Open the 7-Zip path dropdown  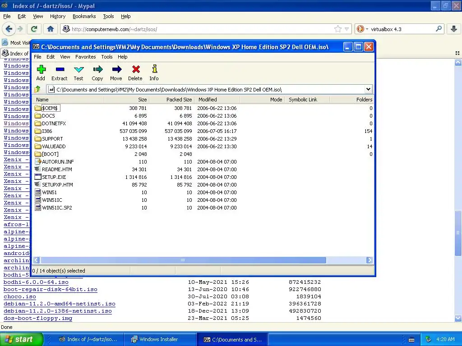(368, 89)
